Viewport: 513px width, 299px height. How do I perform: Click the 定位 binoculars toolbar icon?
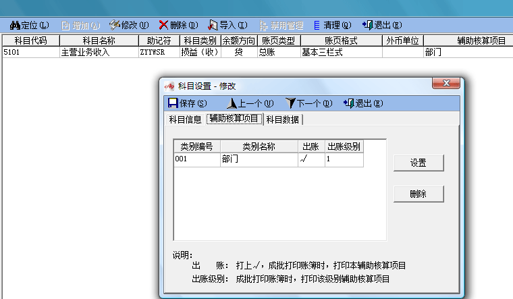pos(15,25)
